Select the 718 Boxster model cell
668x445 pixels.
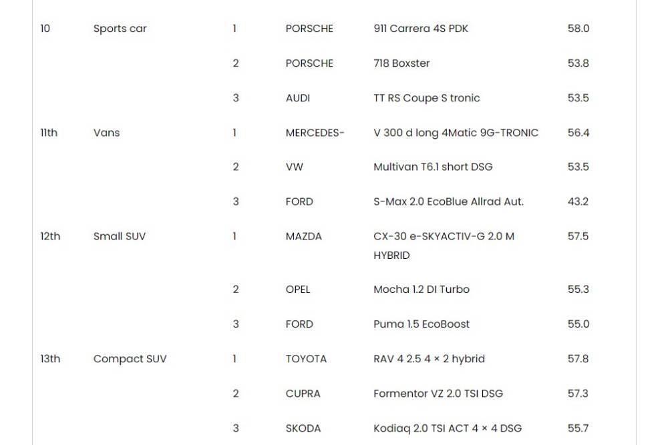pos(401,63)
